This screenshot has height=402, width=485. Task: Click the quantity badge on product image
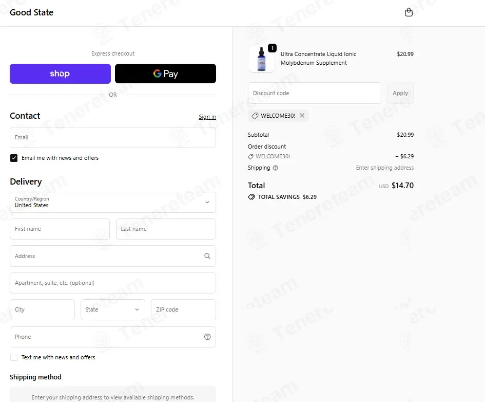point(272,48)
